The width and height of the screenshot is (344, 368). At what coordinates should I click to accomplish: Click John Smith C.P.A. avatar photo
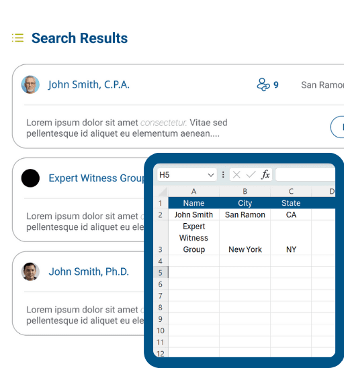pos(30,84)
